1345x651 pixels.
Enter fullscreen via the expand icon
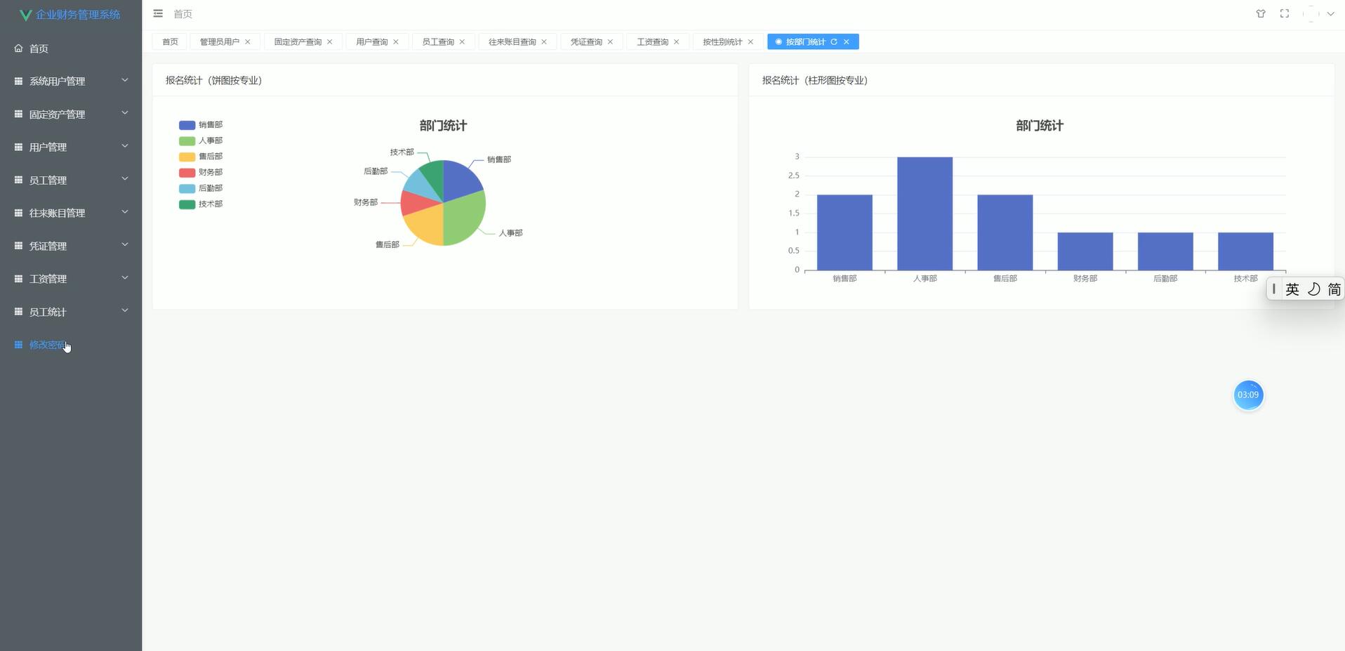coord(1285,13)
